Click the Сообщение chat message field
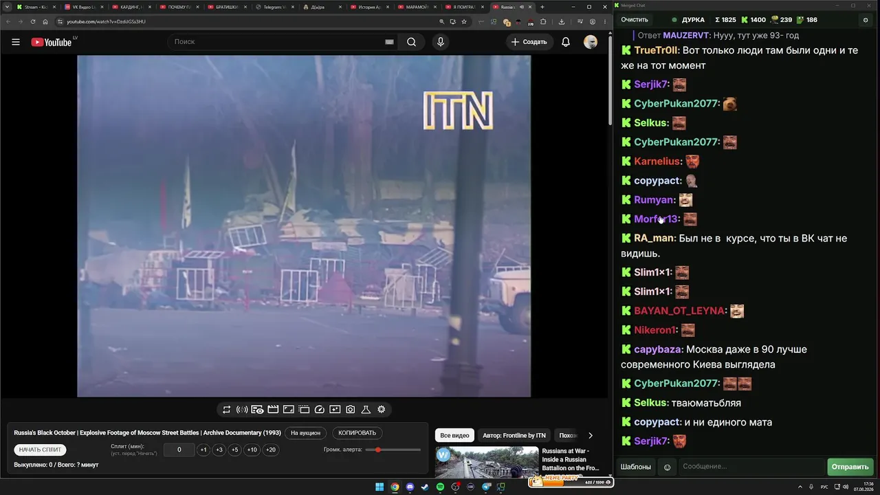The height and width of the screenshot is (495, 880). [751, 467]
